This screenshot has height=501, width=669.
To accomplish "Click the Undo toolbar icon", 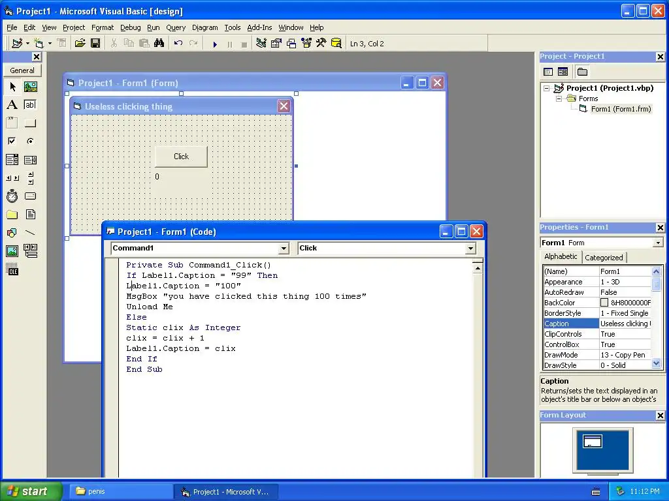I will 178,43.
